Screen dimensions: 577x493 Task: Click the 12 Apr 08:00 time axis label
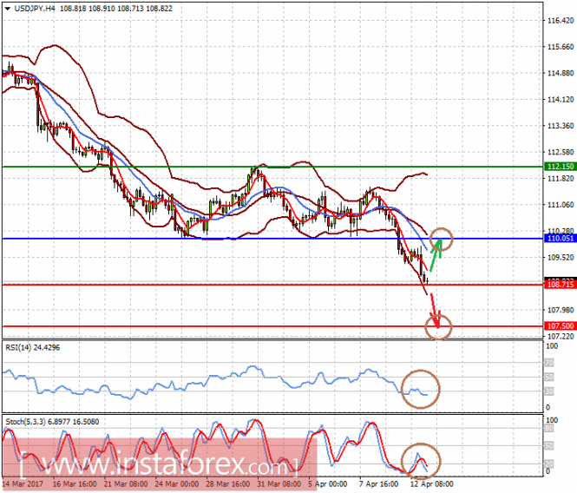(x=431, y=483)
